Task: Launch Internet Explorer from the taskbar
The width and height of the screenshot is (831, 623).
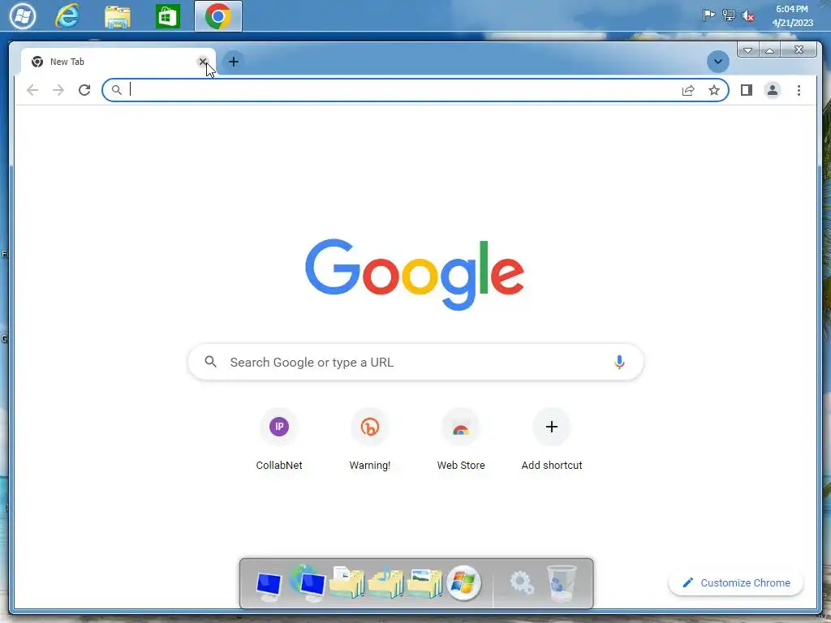Action: point(67,16)
